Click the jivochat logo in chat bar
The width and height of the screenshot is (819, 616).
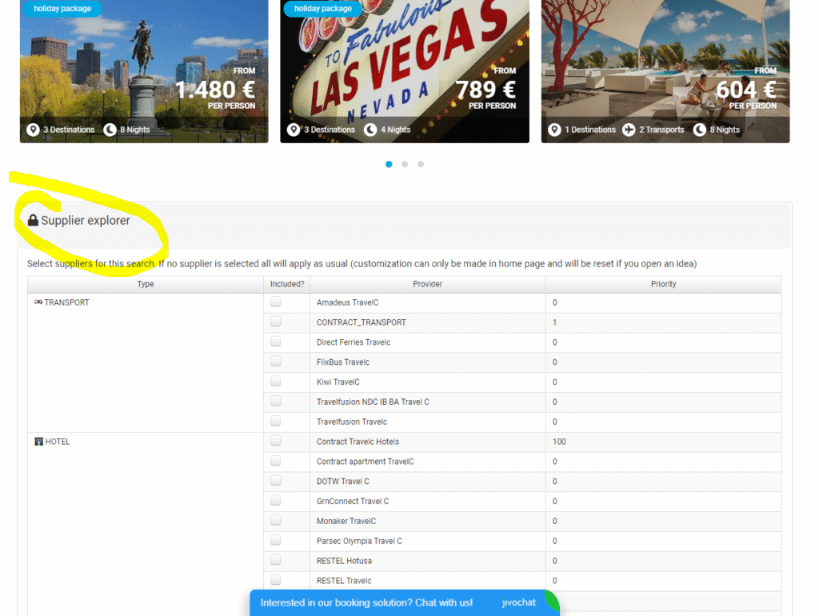pyautogui.click(x=518, y=602)
